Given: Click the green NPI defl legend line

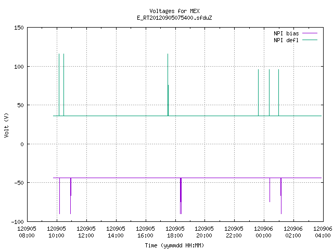Looking at the screenshot, I should [310, 40].
